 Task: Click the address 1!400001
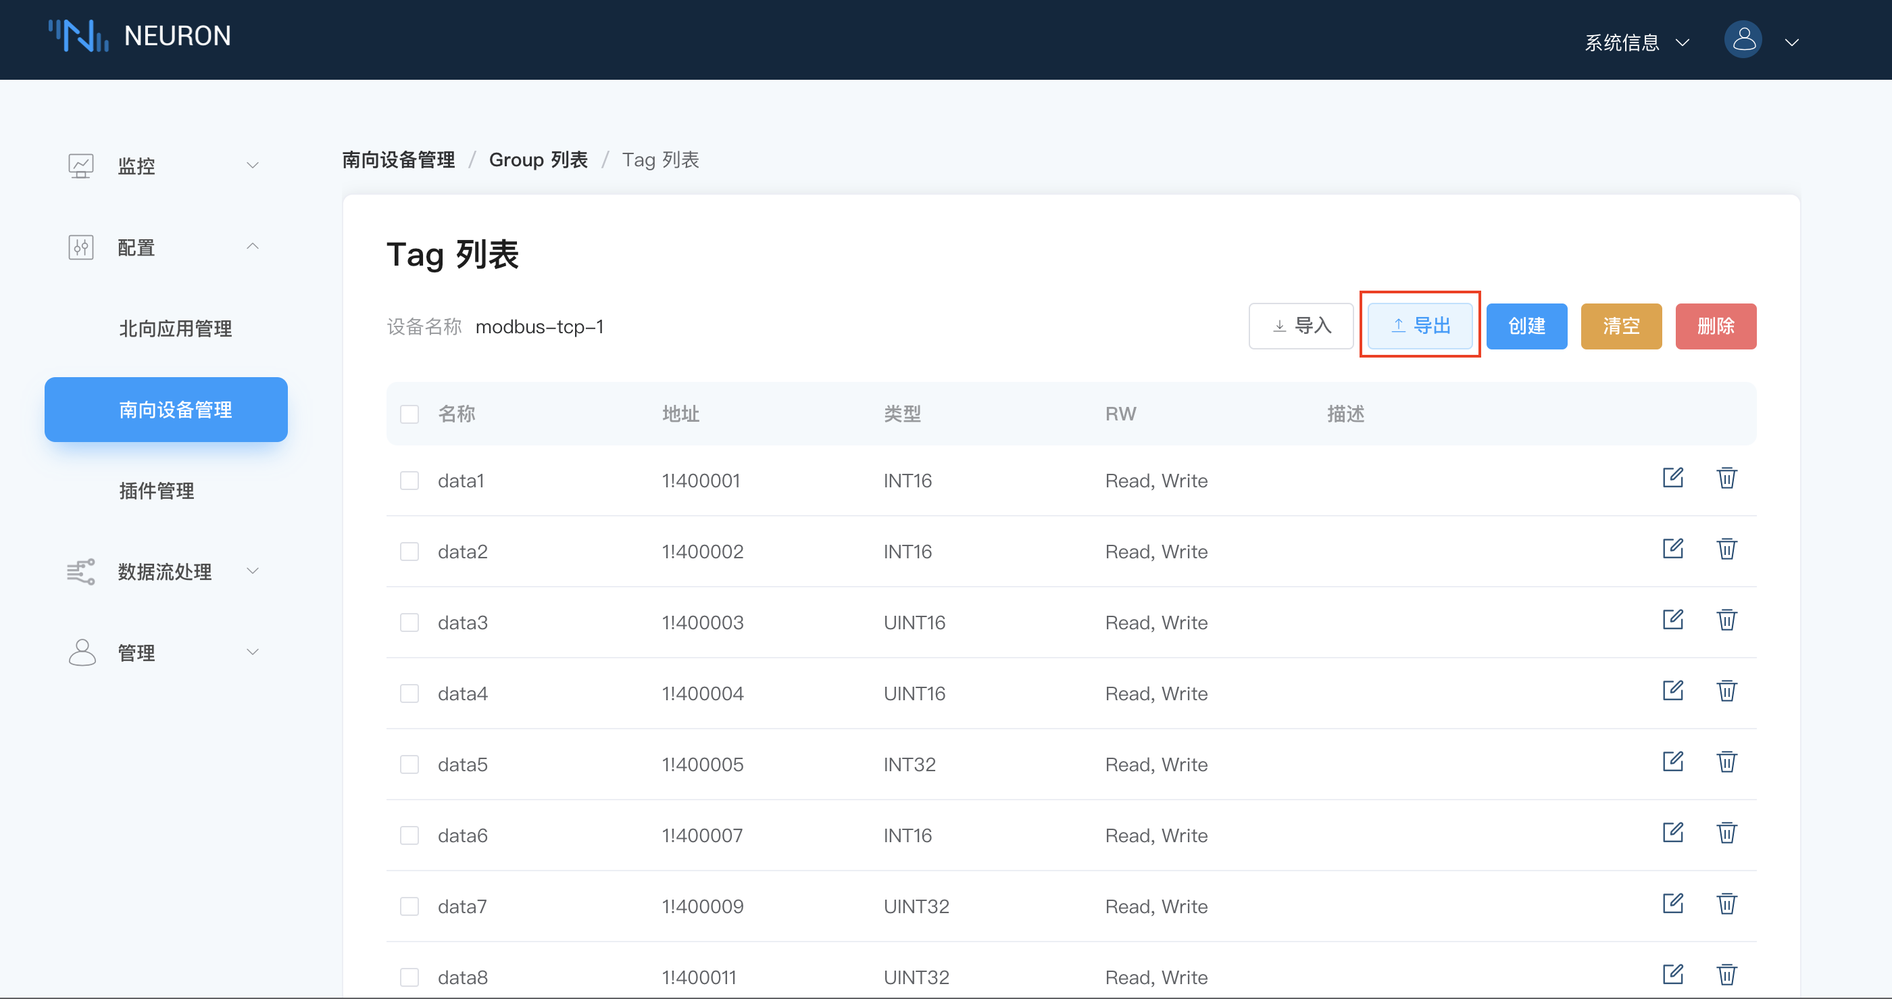(701, 481)
